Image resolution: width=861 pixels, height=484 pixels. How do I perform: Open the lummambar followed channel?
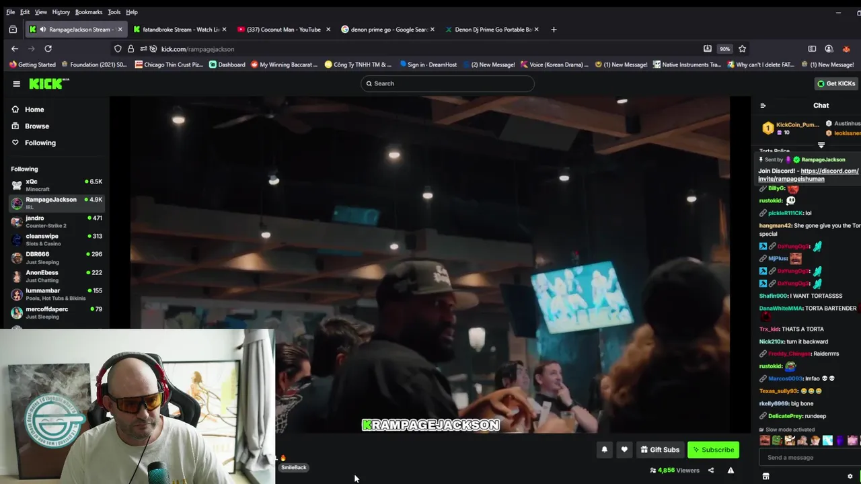click(57, 294)
